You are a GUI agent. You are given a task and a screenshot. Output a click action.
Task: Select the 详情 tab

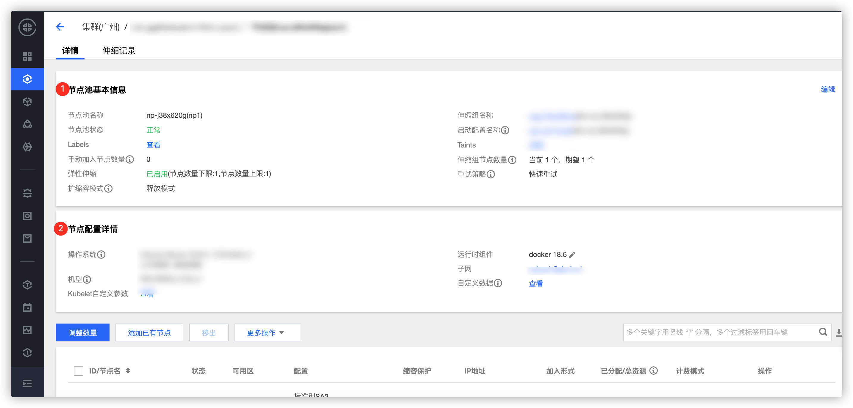(70, 51)
